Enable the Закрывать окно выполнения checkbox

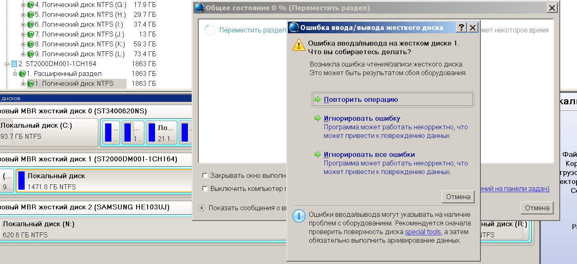click(205, 175)
